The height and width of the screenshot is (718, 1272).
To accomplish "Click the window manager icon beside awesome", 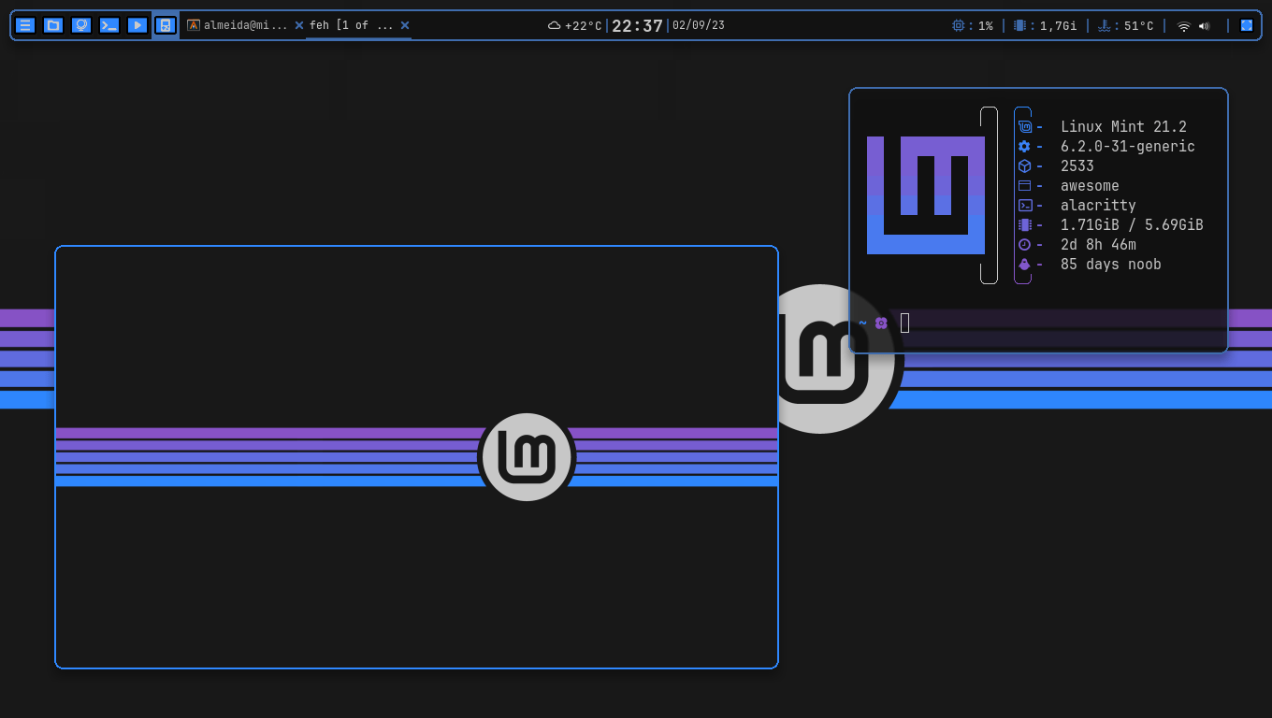I will pos(1024,186).
